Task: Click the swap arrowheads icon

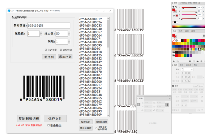Action: (202, 97)
